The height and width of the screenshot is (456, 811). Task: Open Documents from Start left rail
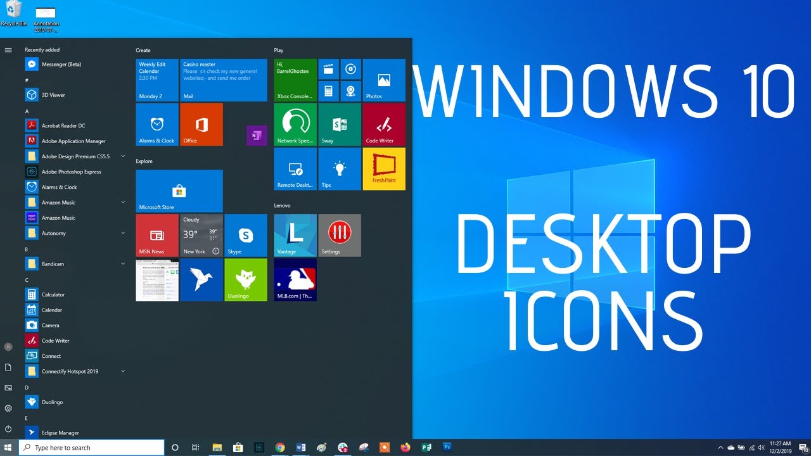8,367
